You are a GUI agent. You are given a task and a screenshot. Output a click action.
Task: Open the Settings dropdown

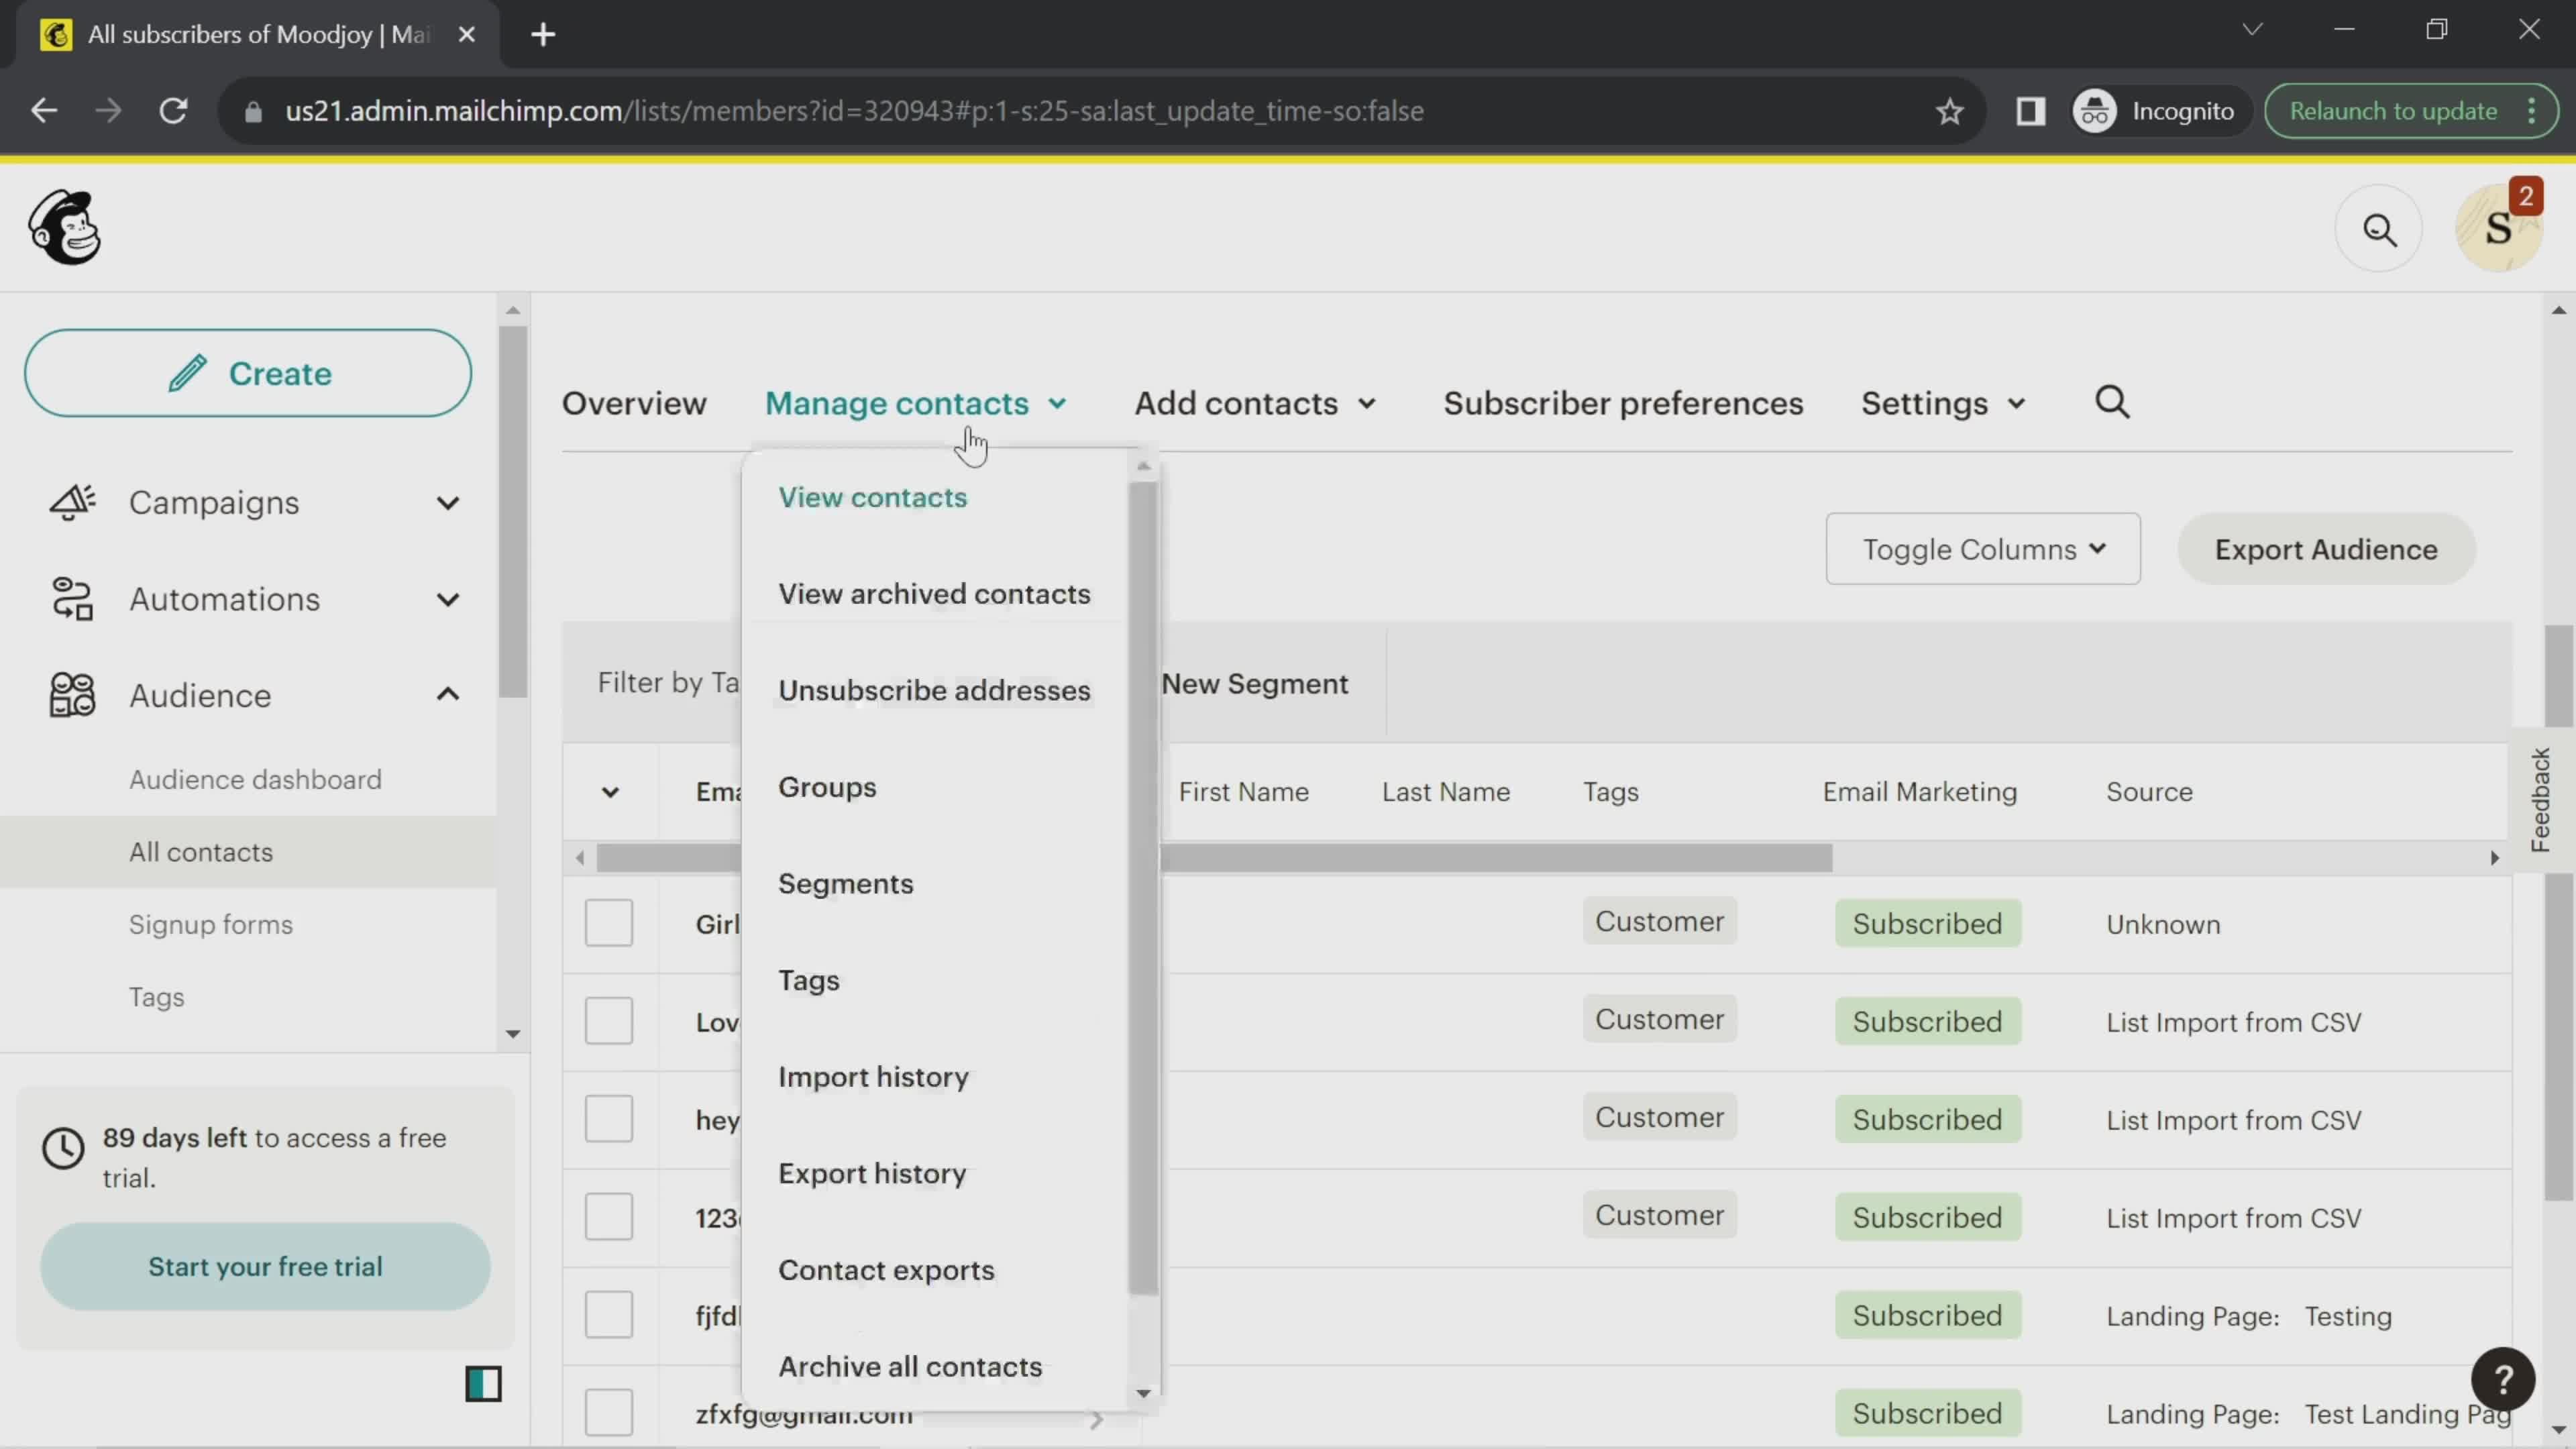(1942, 403)
